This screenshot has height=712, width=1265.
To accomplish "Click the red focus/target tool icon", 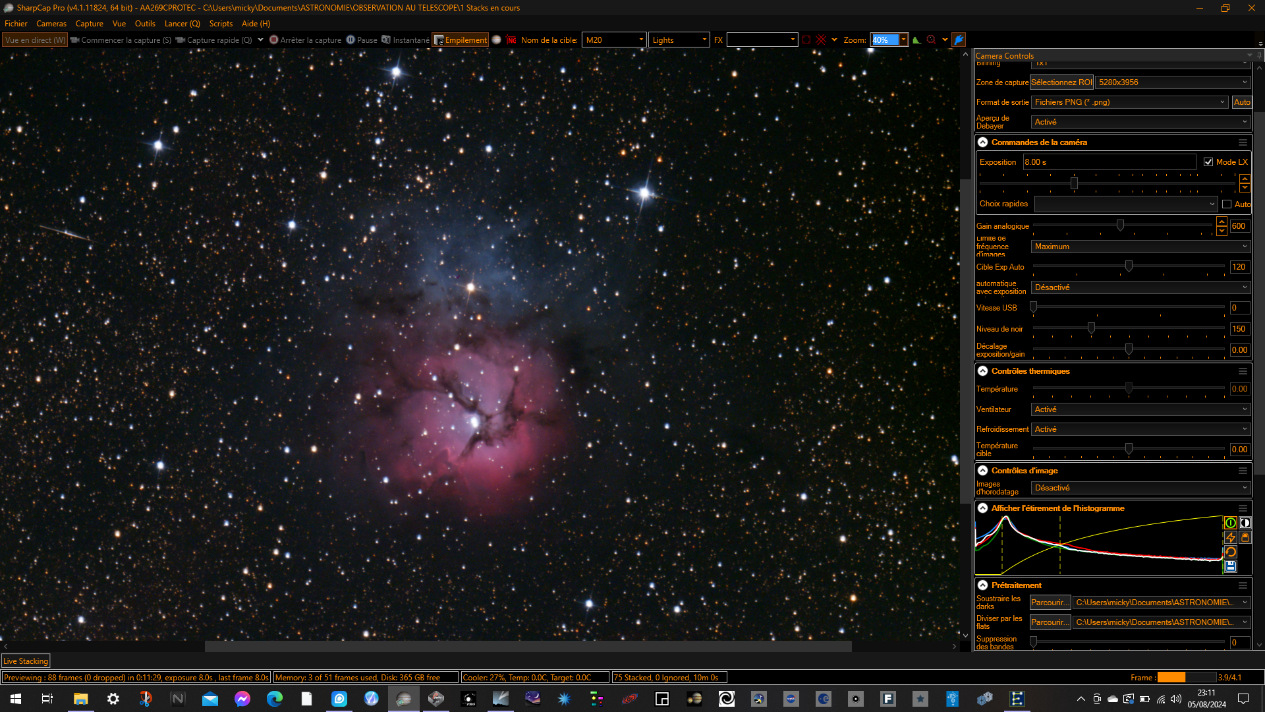I will coord(931,40).
